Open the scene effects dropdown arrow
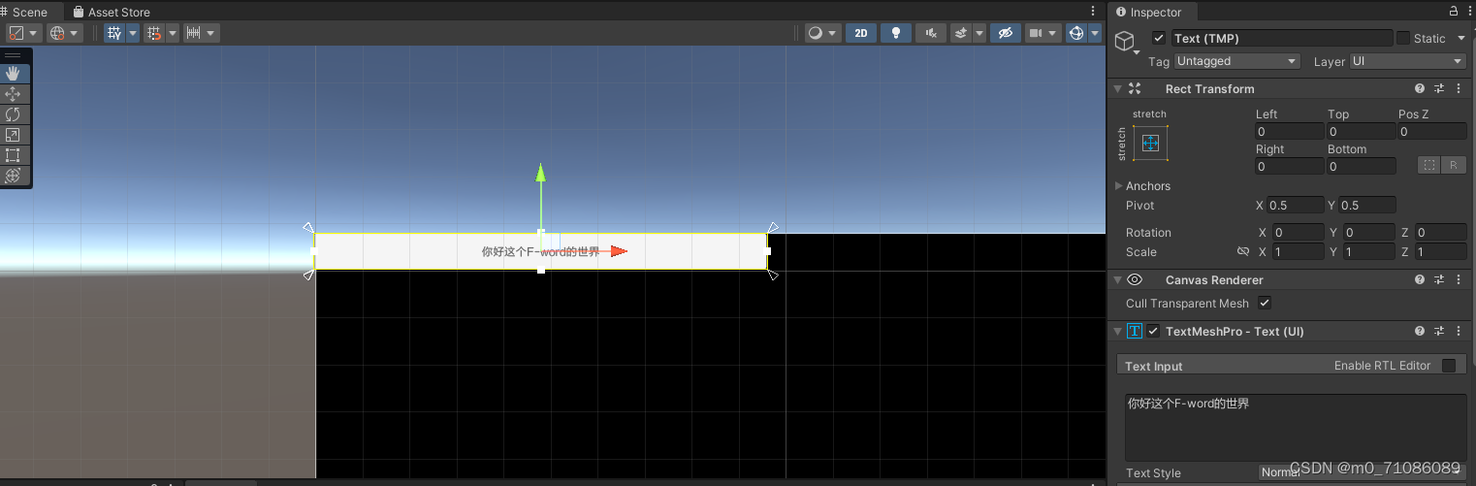 click(979, 33)
